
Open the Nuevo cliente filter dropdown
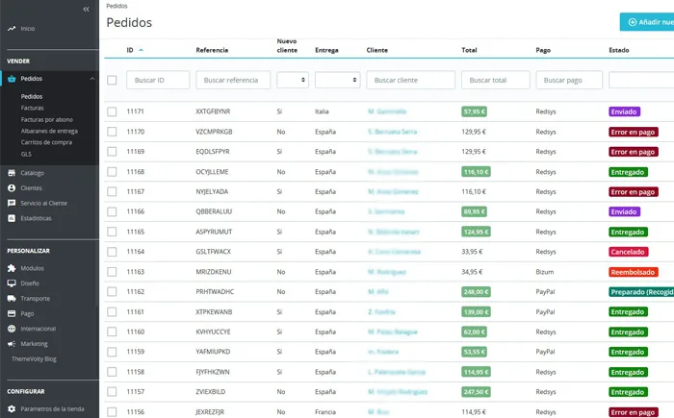(293, 80)
